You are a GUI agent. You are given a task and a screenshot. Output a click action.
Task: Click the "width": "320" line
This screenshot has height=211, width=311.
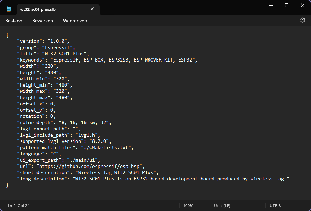pos(38,66)
